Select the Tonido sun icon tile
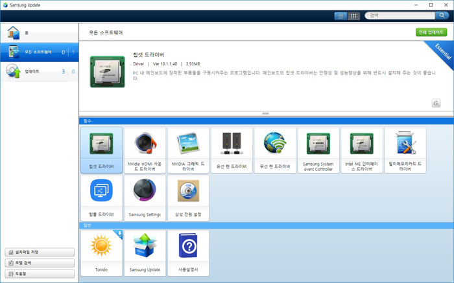Image resolution: width=454 pixels, height=283 pixels. [101, 253]
